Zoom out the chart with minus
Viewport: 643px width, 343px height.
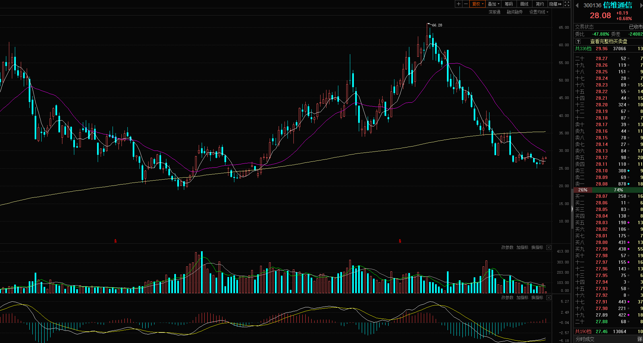(x=466, y=4)
